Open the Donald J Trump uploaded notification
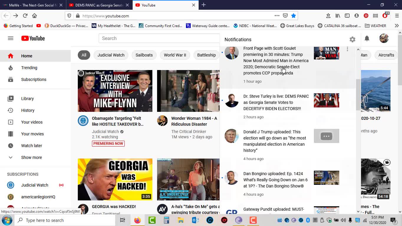 pyautogui.click(x=288, y=145)
